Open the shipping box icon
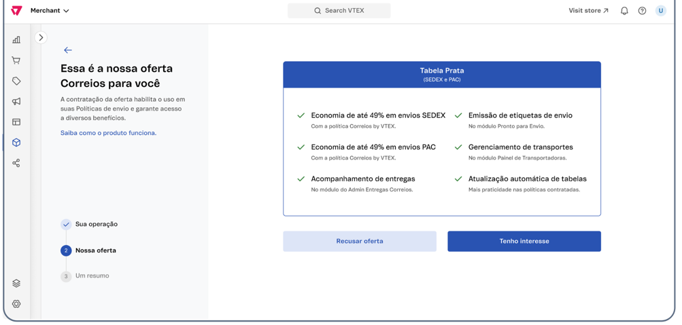 point(16,142)
